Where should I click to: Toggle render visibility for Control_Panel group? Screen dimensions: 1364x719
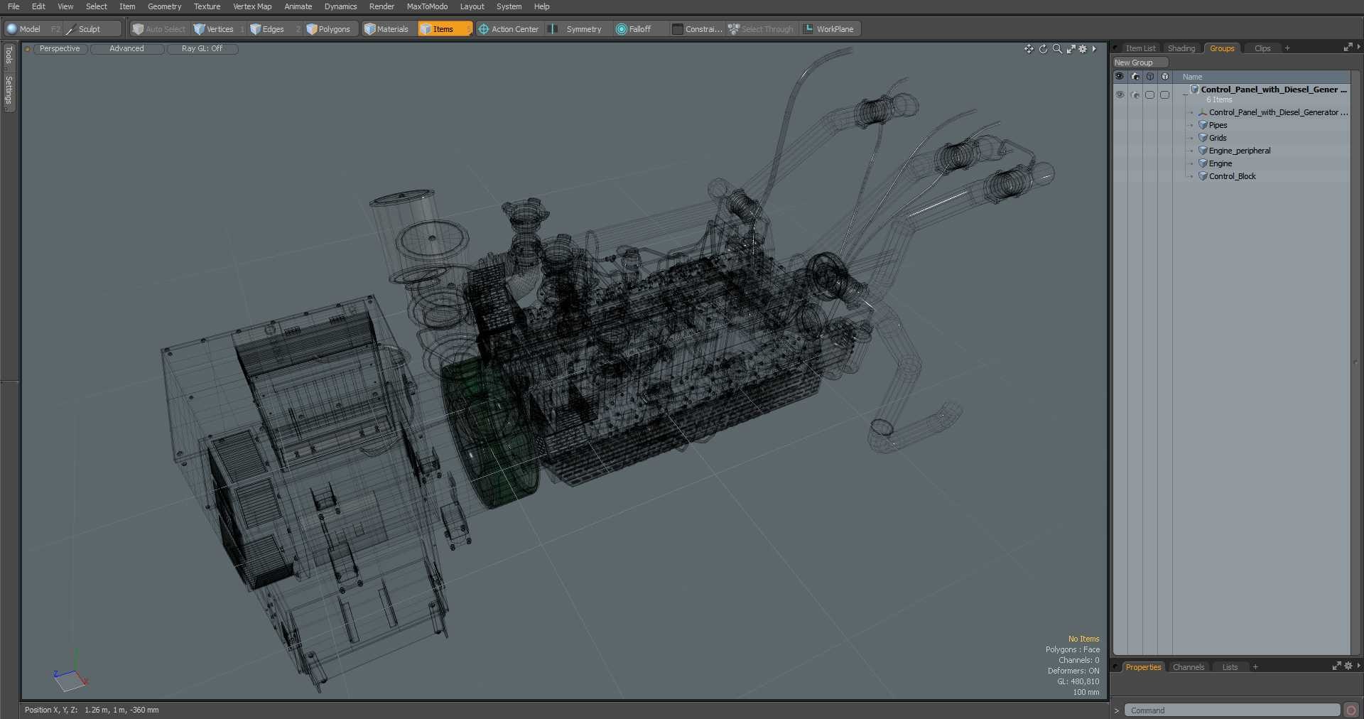1135,94
